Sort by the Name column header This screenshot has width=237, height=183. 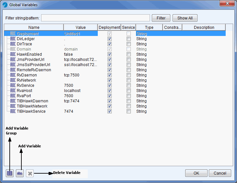click(x=34, y=28)
